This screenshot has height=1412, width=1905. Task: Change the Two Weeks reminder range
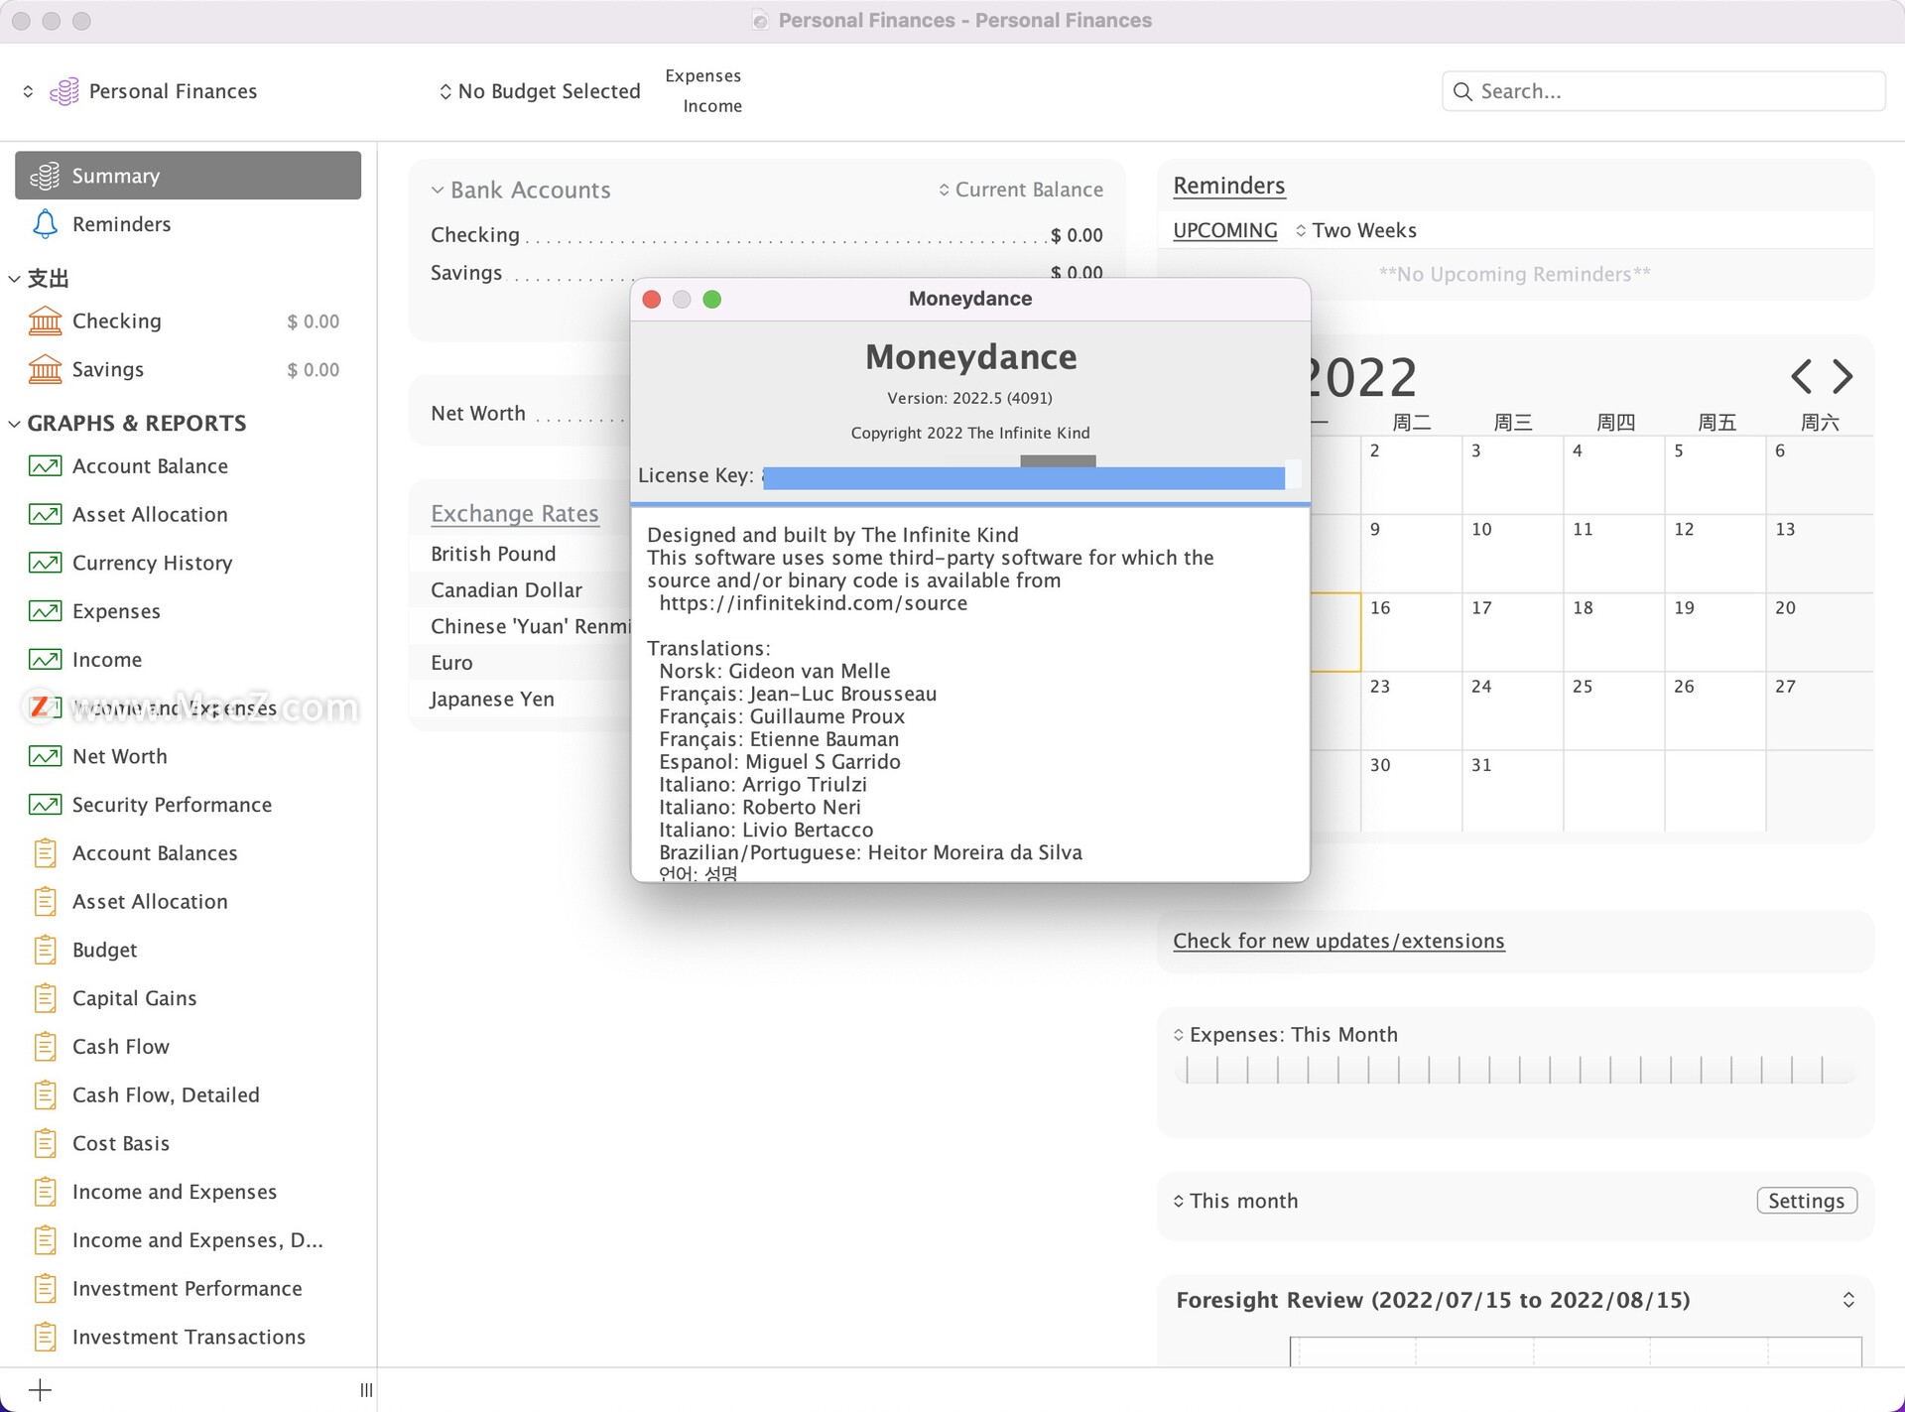(x=1355, y=230)
